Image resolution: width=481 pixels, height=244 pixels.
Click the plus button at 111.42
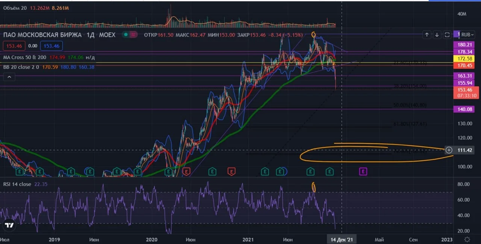click(449, 150)
